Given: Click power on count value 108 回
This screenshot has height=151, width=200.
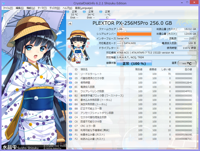Looking at the screenshot, I should click(187, 43).
